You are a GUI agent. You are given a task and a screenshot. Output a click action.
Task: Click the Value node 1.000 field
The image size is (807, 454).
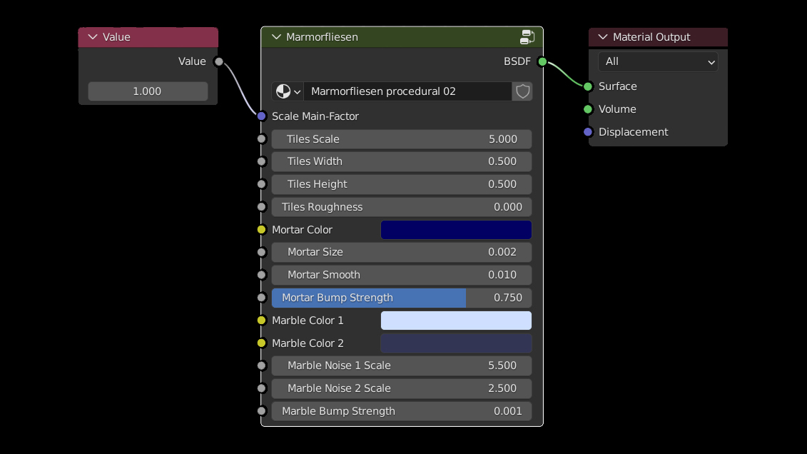(148, 91)
